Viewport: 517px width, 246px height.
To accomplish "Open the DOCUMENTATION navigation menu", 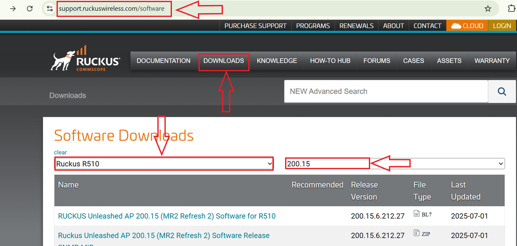I will pyautogui.click(x=164, y=61).
